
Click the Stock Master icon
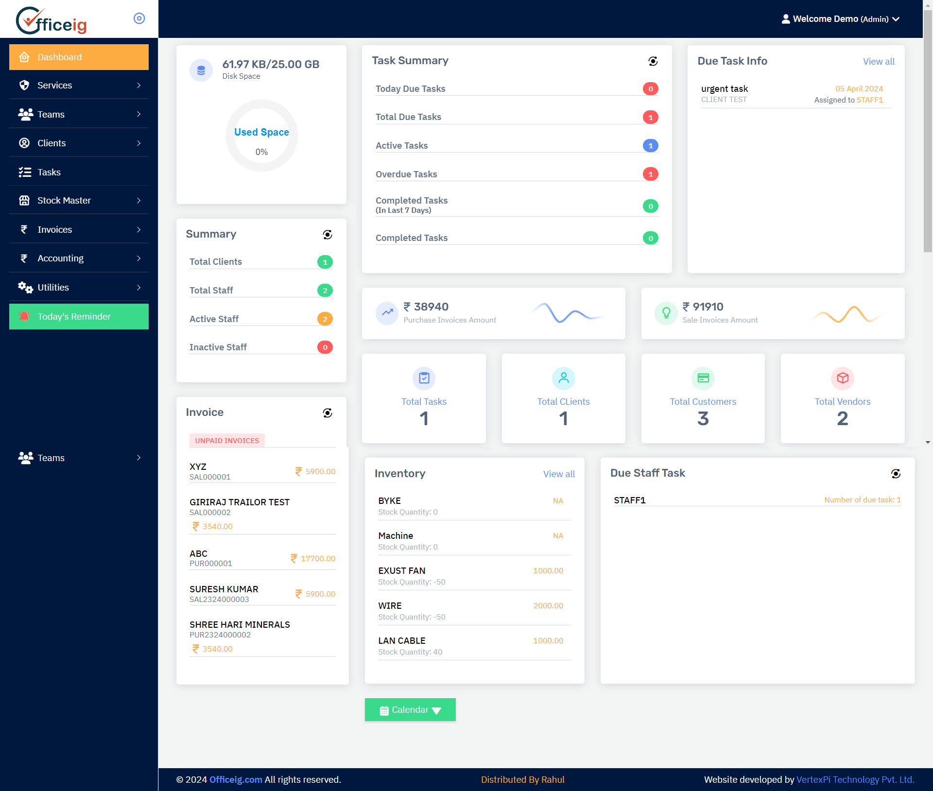point(24,200)
